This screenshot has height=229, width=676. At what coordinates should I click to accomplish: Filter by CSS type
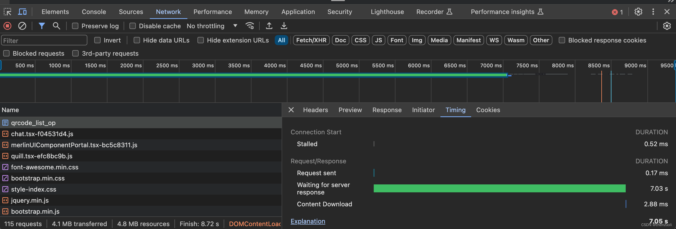click(360, 40)
